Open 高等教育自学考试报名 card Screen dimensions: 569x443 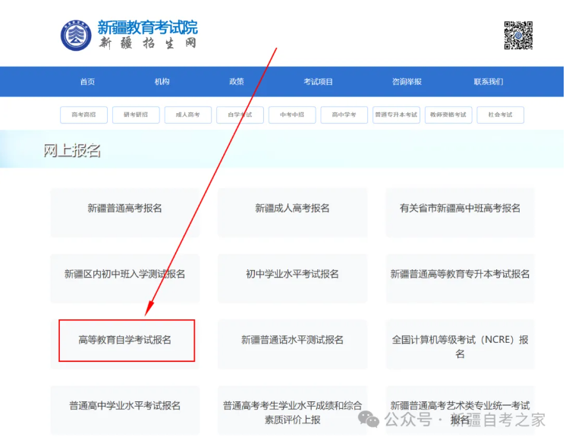click(125, 344)
